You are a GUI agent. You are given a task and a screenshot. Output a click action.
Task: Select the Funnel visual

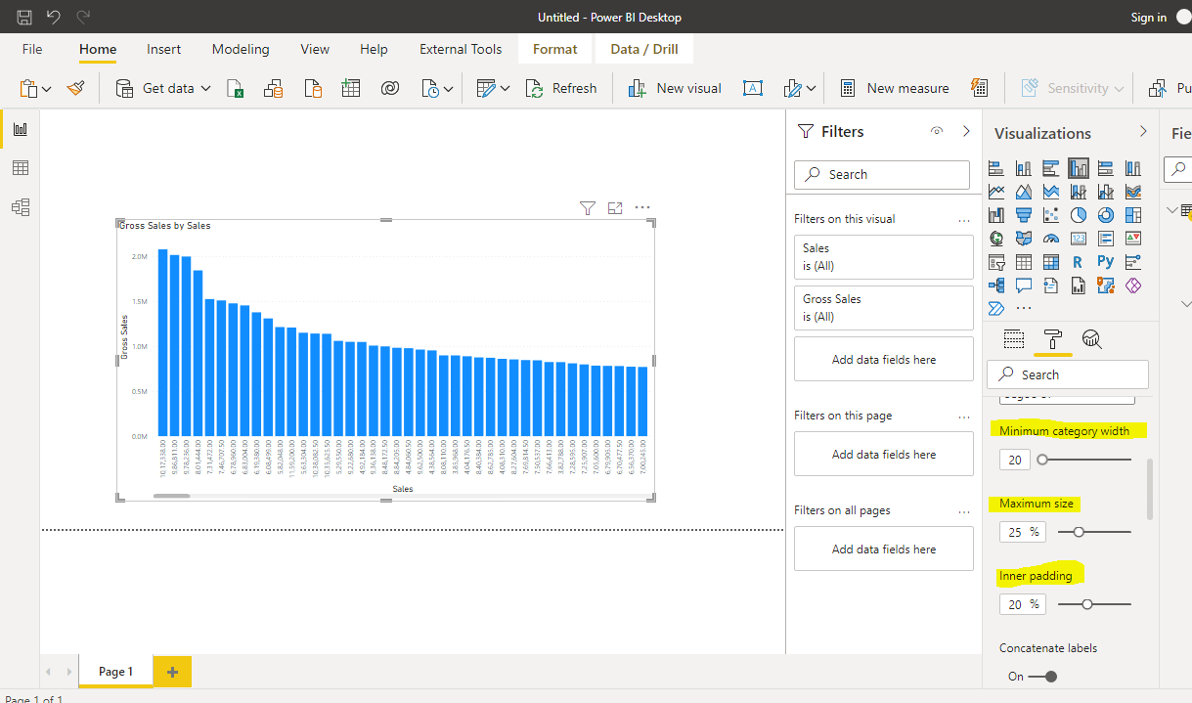[x=1024, y=214]
